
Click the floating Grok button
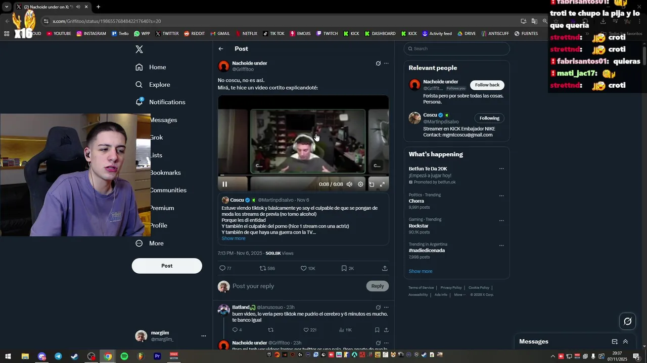(627, 321)
